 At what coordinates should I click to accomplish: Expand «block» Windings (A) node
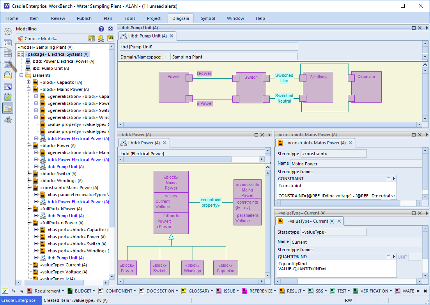(x=28, y=181)
